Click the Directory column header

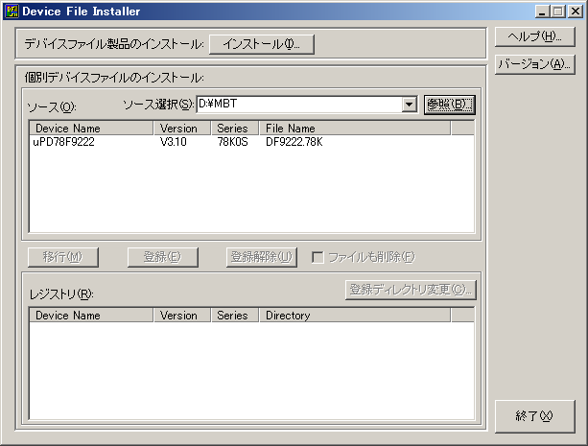coord(355,316)
